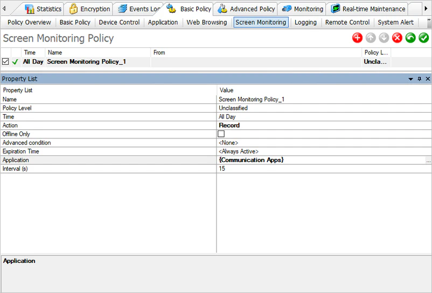Screen dimensions: 432x293
Task: Open Property List panel dropdown arrow
Action: [410, 79]
